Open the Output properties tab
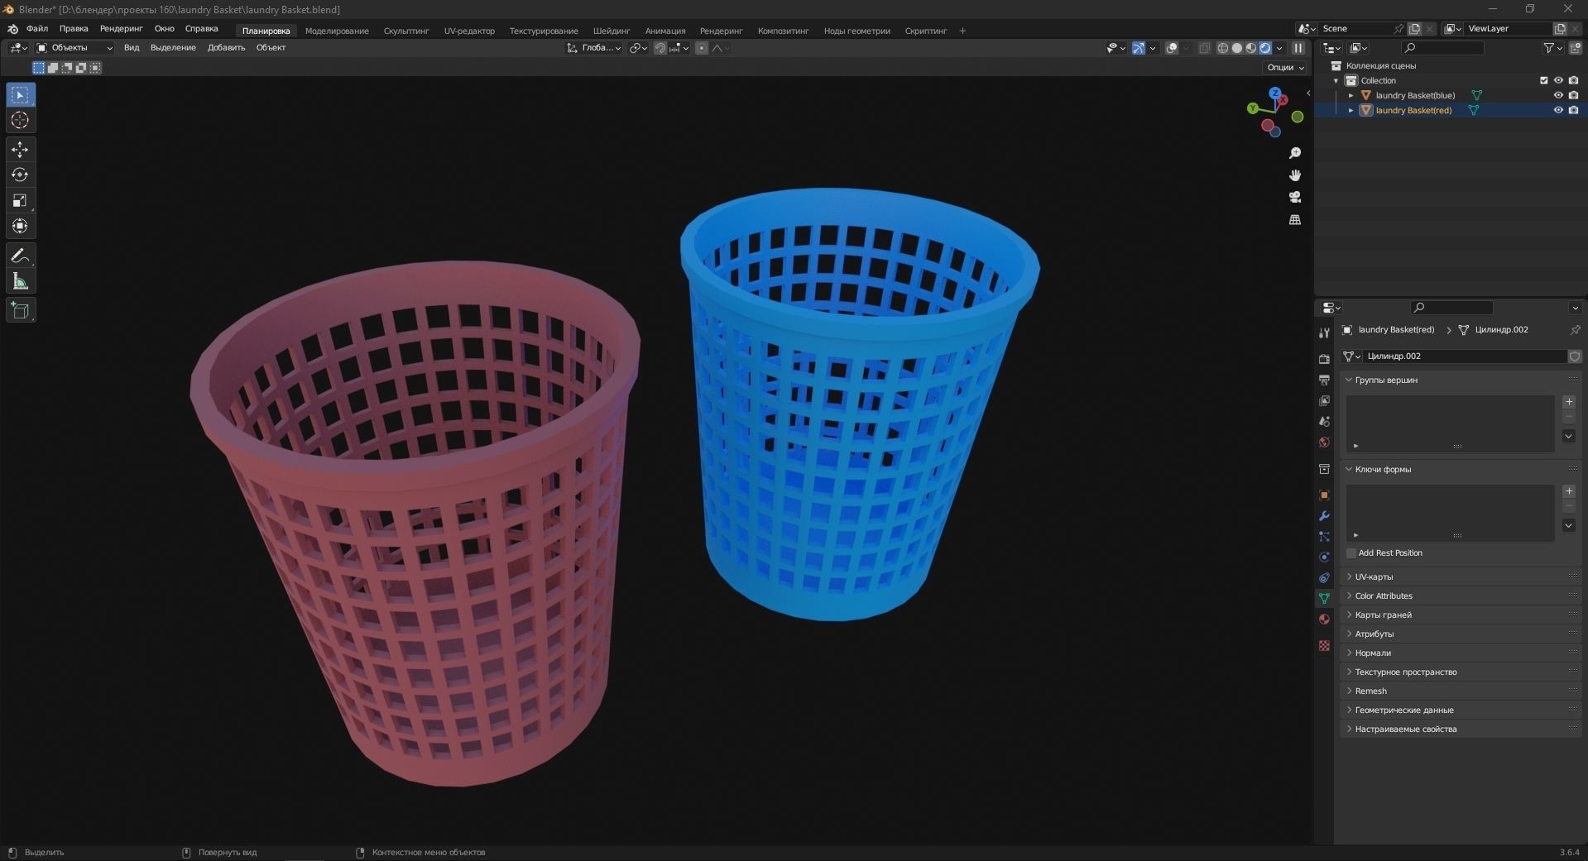The image size is (1588, 861). tap(1324, 380)
